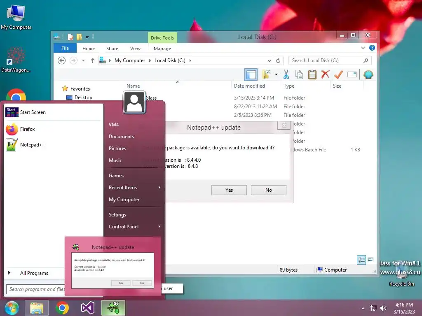Screen dimensions: 422x316
Task: Select Desktop under Favorites in Explorer
Action: [83, 98]
